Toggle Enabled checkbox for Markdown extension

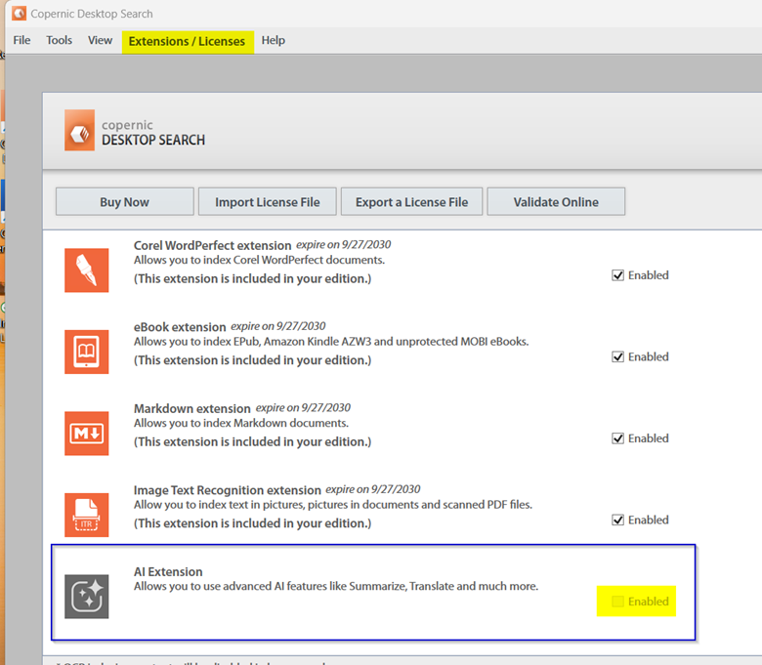click(617, 438)
